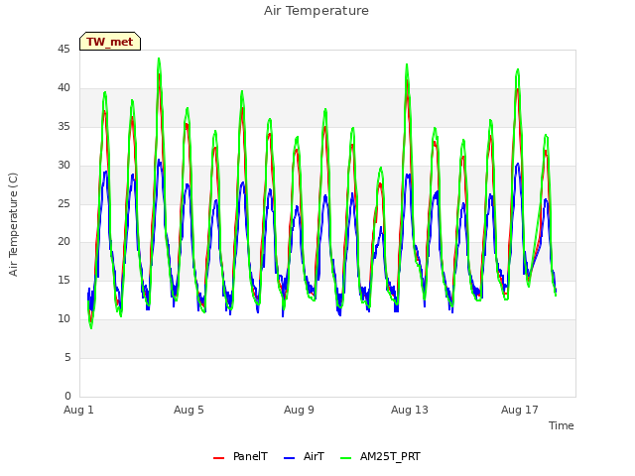Click the green AM25T_PRT legend swatch

click(346, 458)
